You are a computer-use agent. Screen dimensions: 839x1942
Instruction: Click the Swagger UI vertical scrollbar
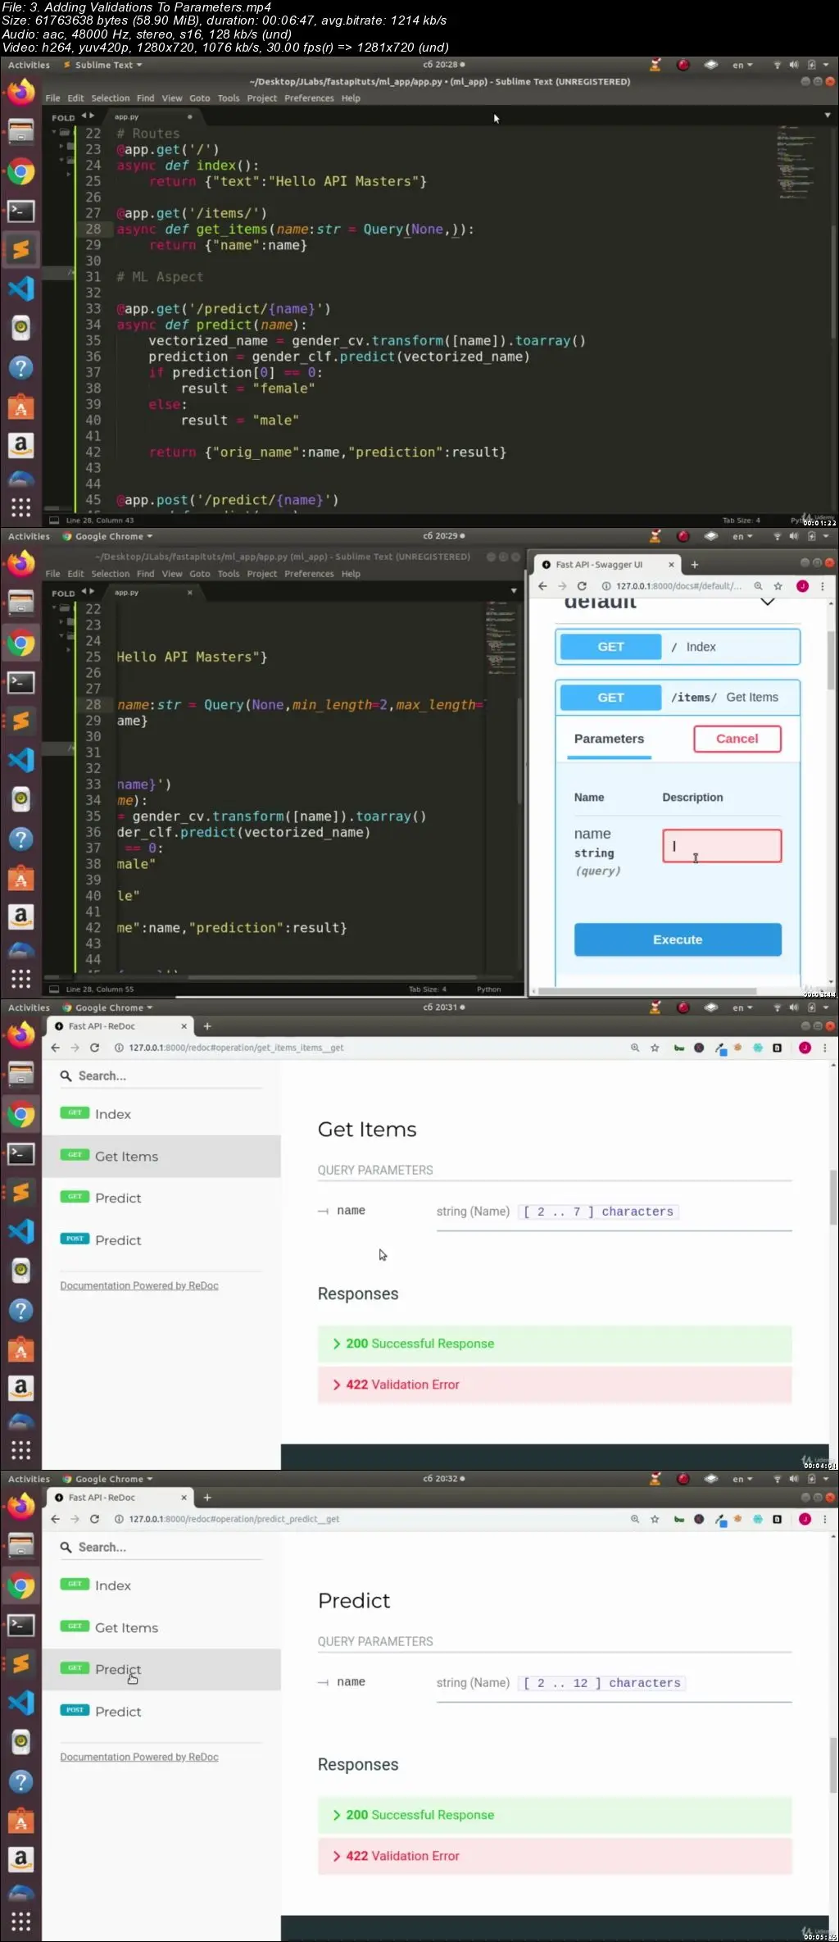[x=831, y=660]
